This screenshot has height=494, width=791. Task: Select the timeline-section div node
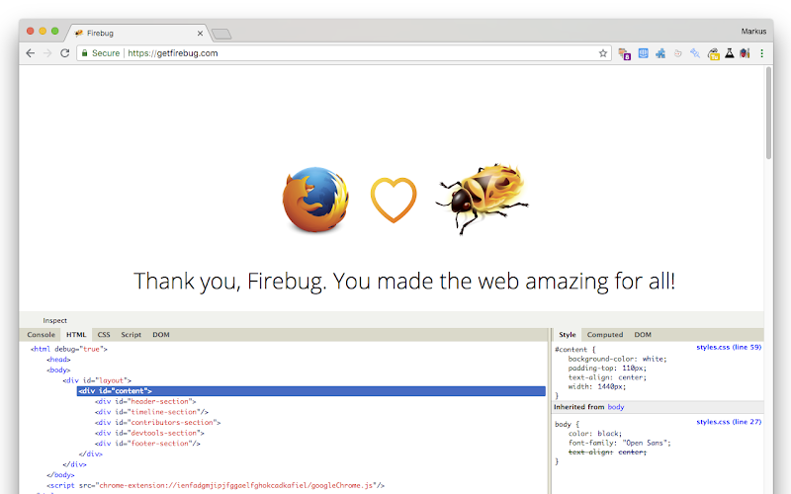pos(151,412)
